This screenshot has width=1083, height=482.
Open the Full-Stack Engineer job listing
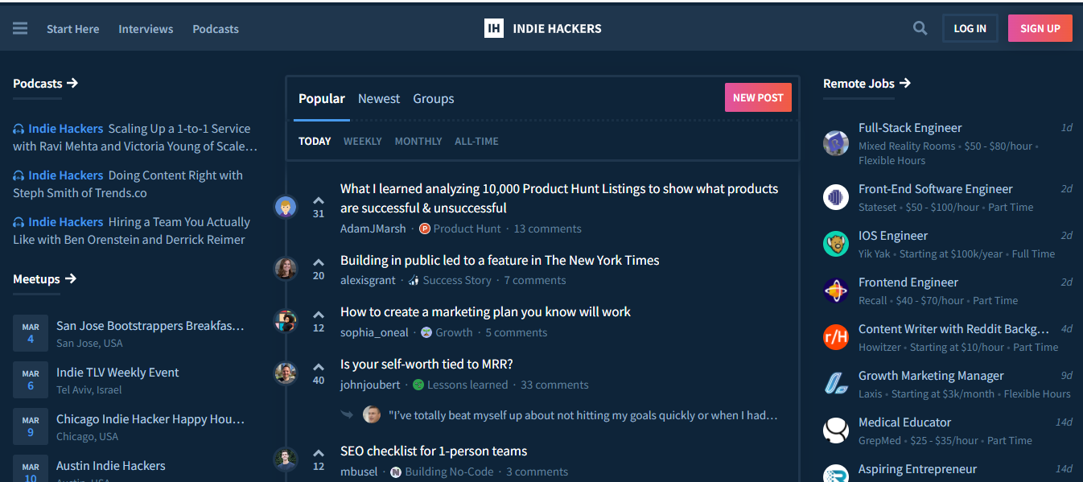tap(909, 128)
